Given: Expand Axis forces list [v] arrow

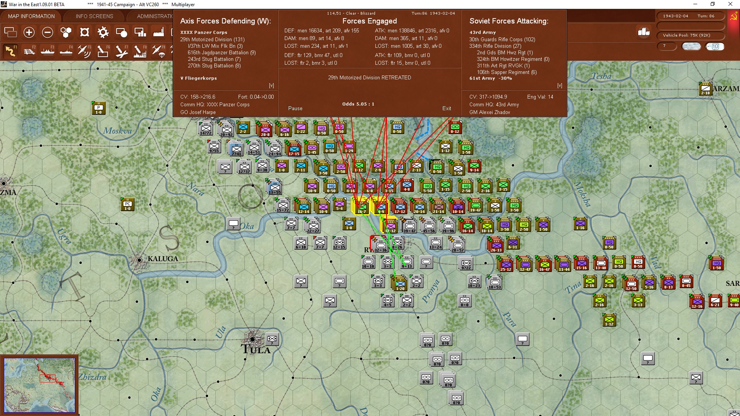Looking at the screenshot, I should [x=271, y=86].
